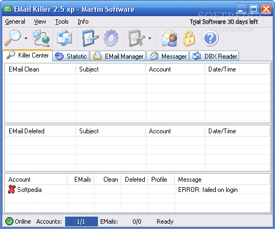Click the refresh mail envelope icon
This screenshot has width=275, height=229.
click(65, 38)
